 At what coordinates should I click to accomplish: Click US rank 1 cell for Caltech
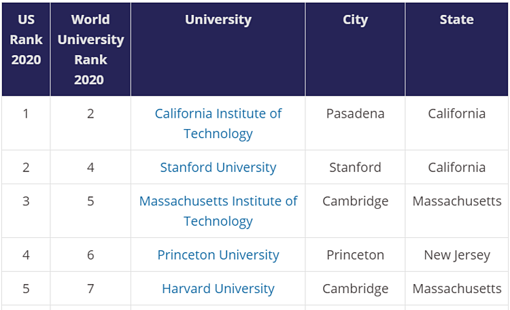click(x=26, y=114)
